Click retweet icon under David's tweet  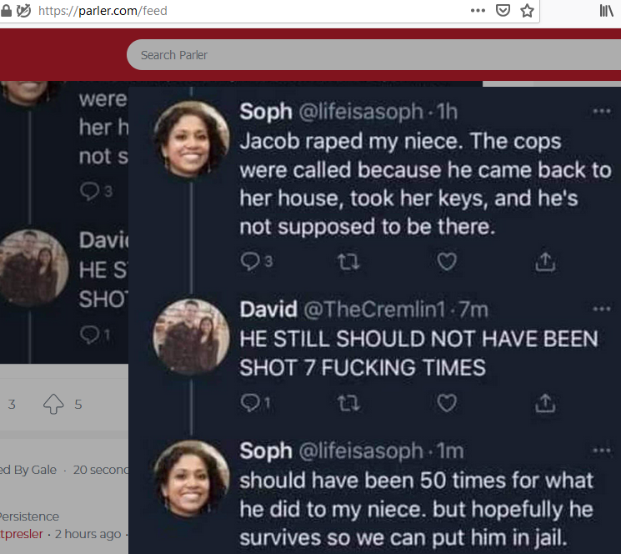point(349,403)
